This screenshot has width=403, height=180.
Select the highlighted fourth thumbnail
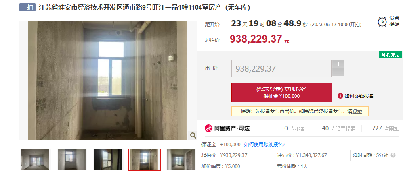pos(145,160)
